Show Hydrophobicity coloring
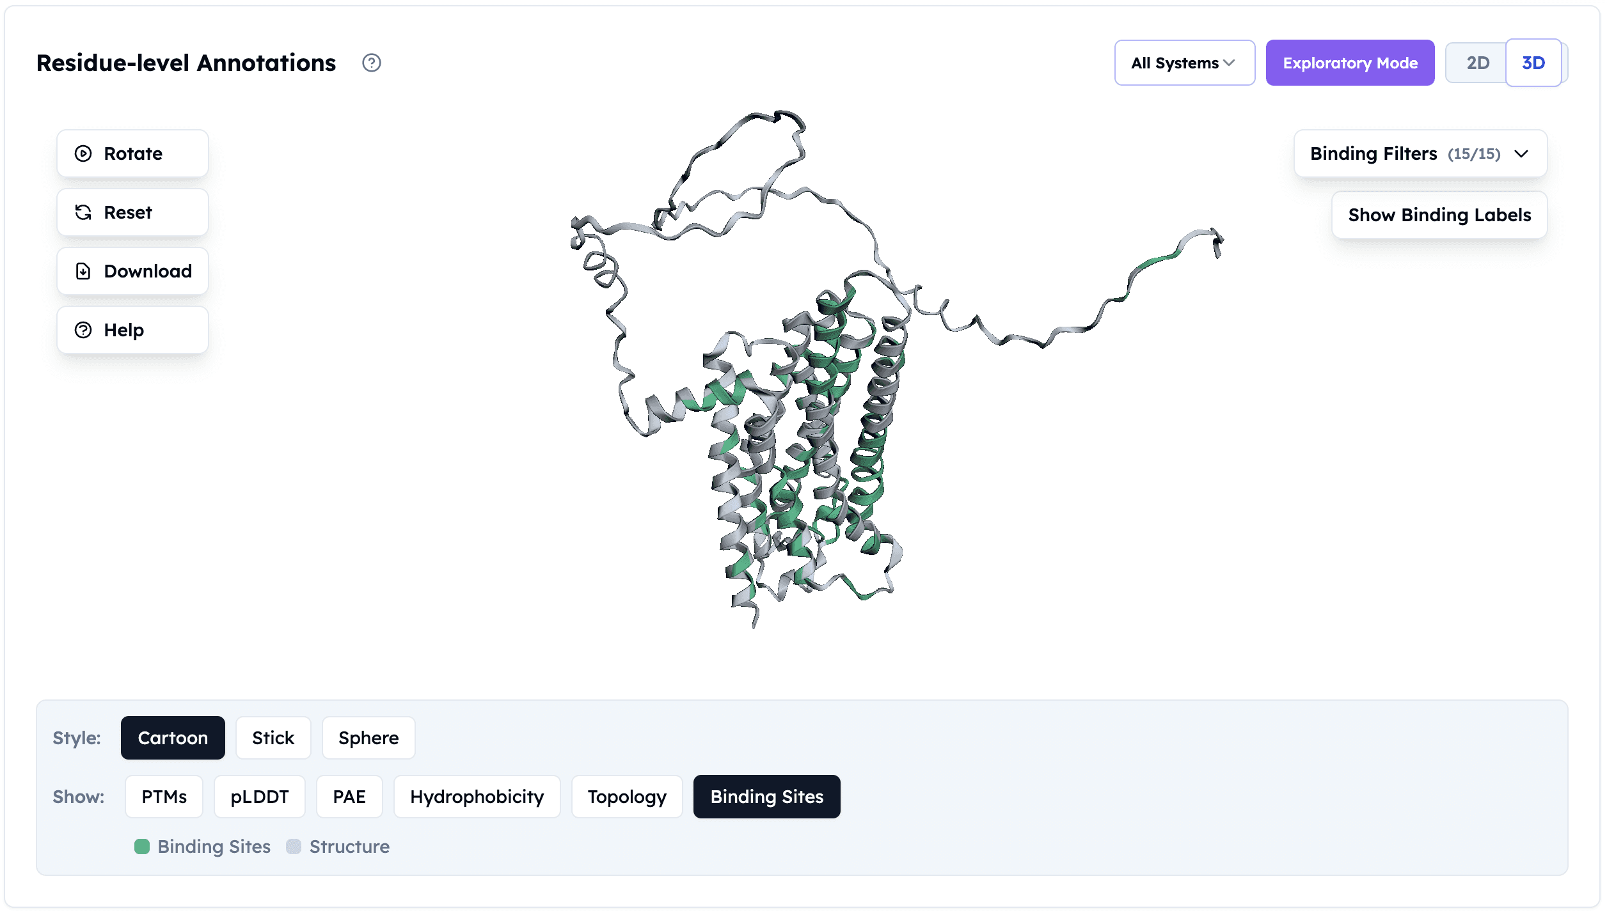Screen dimensions: 1607x913 [x=477, y=797]
